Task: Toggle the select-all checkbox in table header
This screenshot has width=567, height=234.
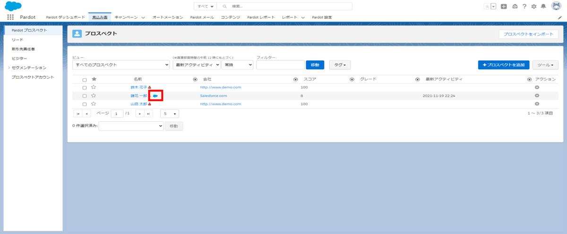Action: (85, 80)
